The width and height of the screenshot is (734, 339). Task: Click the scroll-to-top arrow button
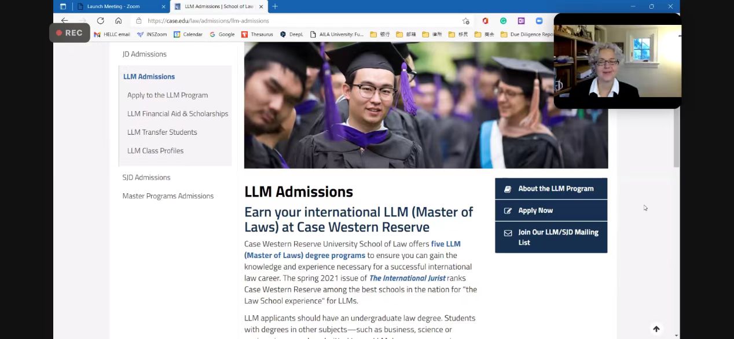(x=656, y=329)
